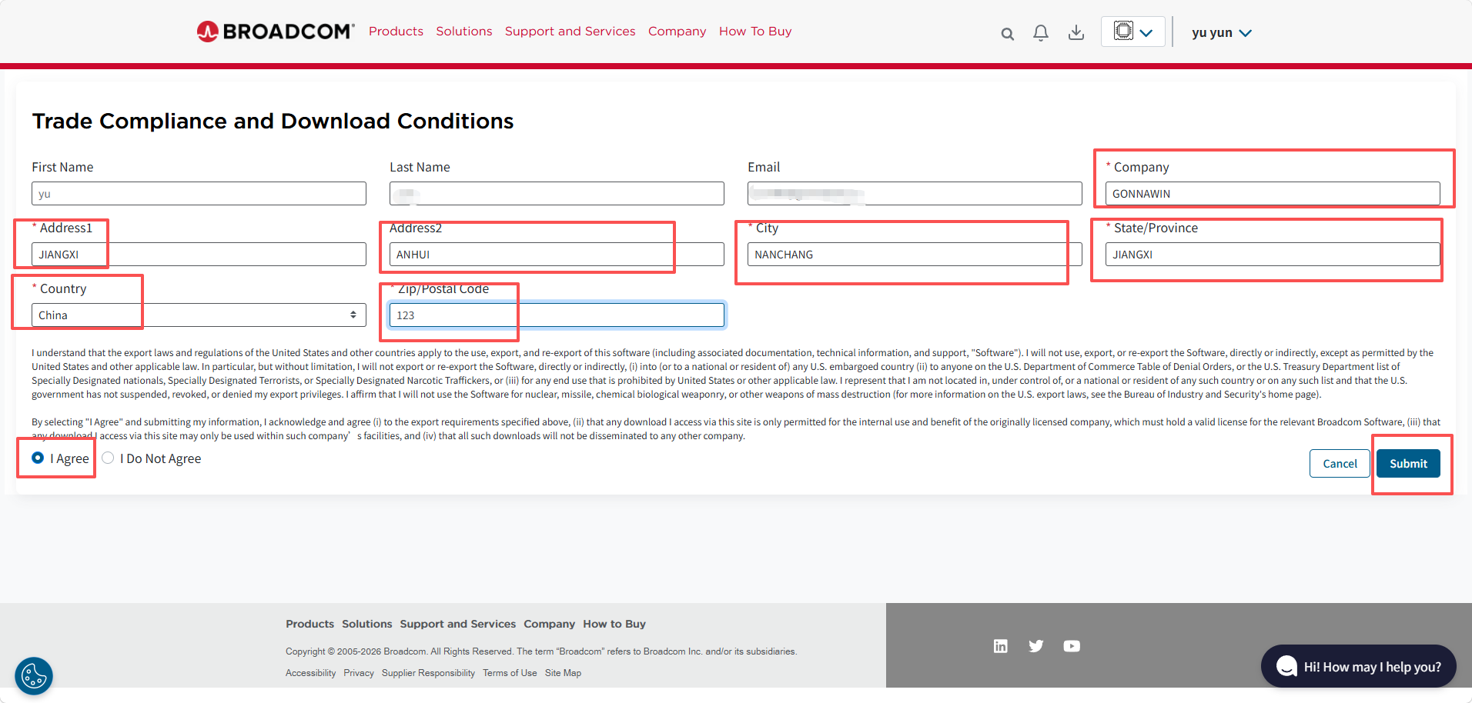Click the Zip/Postal Code field
Screen dimensions: 1472x703
coord(557,315)
